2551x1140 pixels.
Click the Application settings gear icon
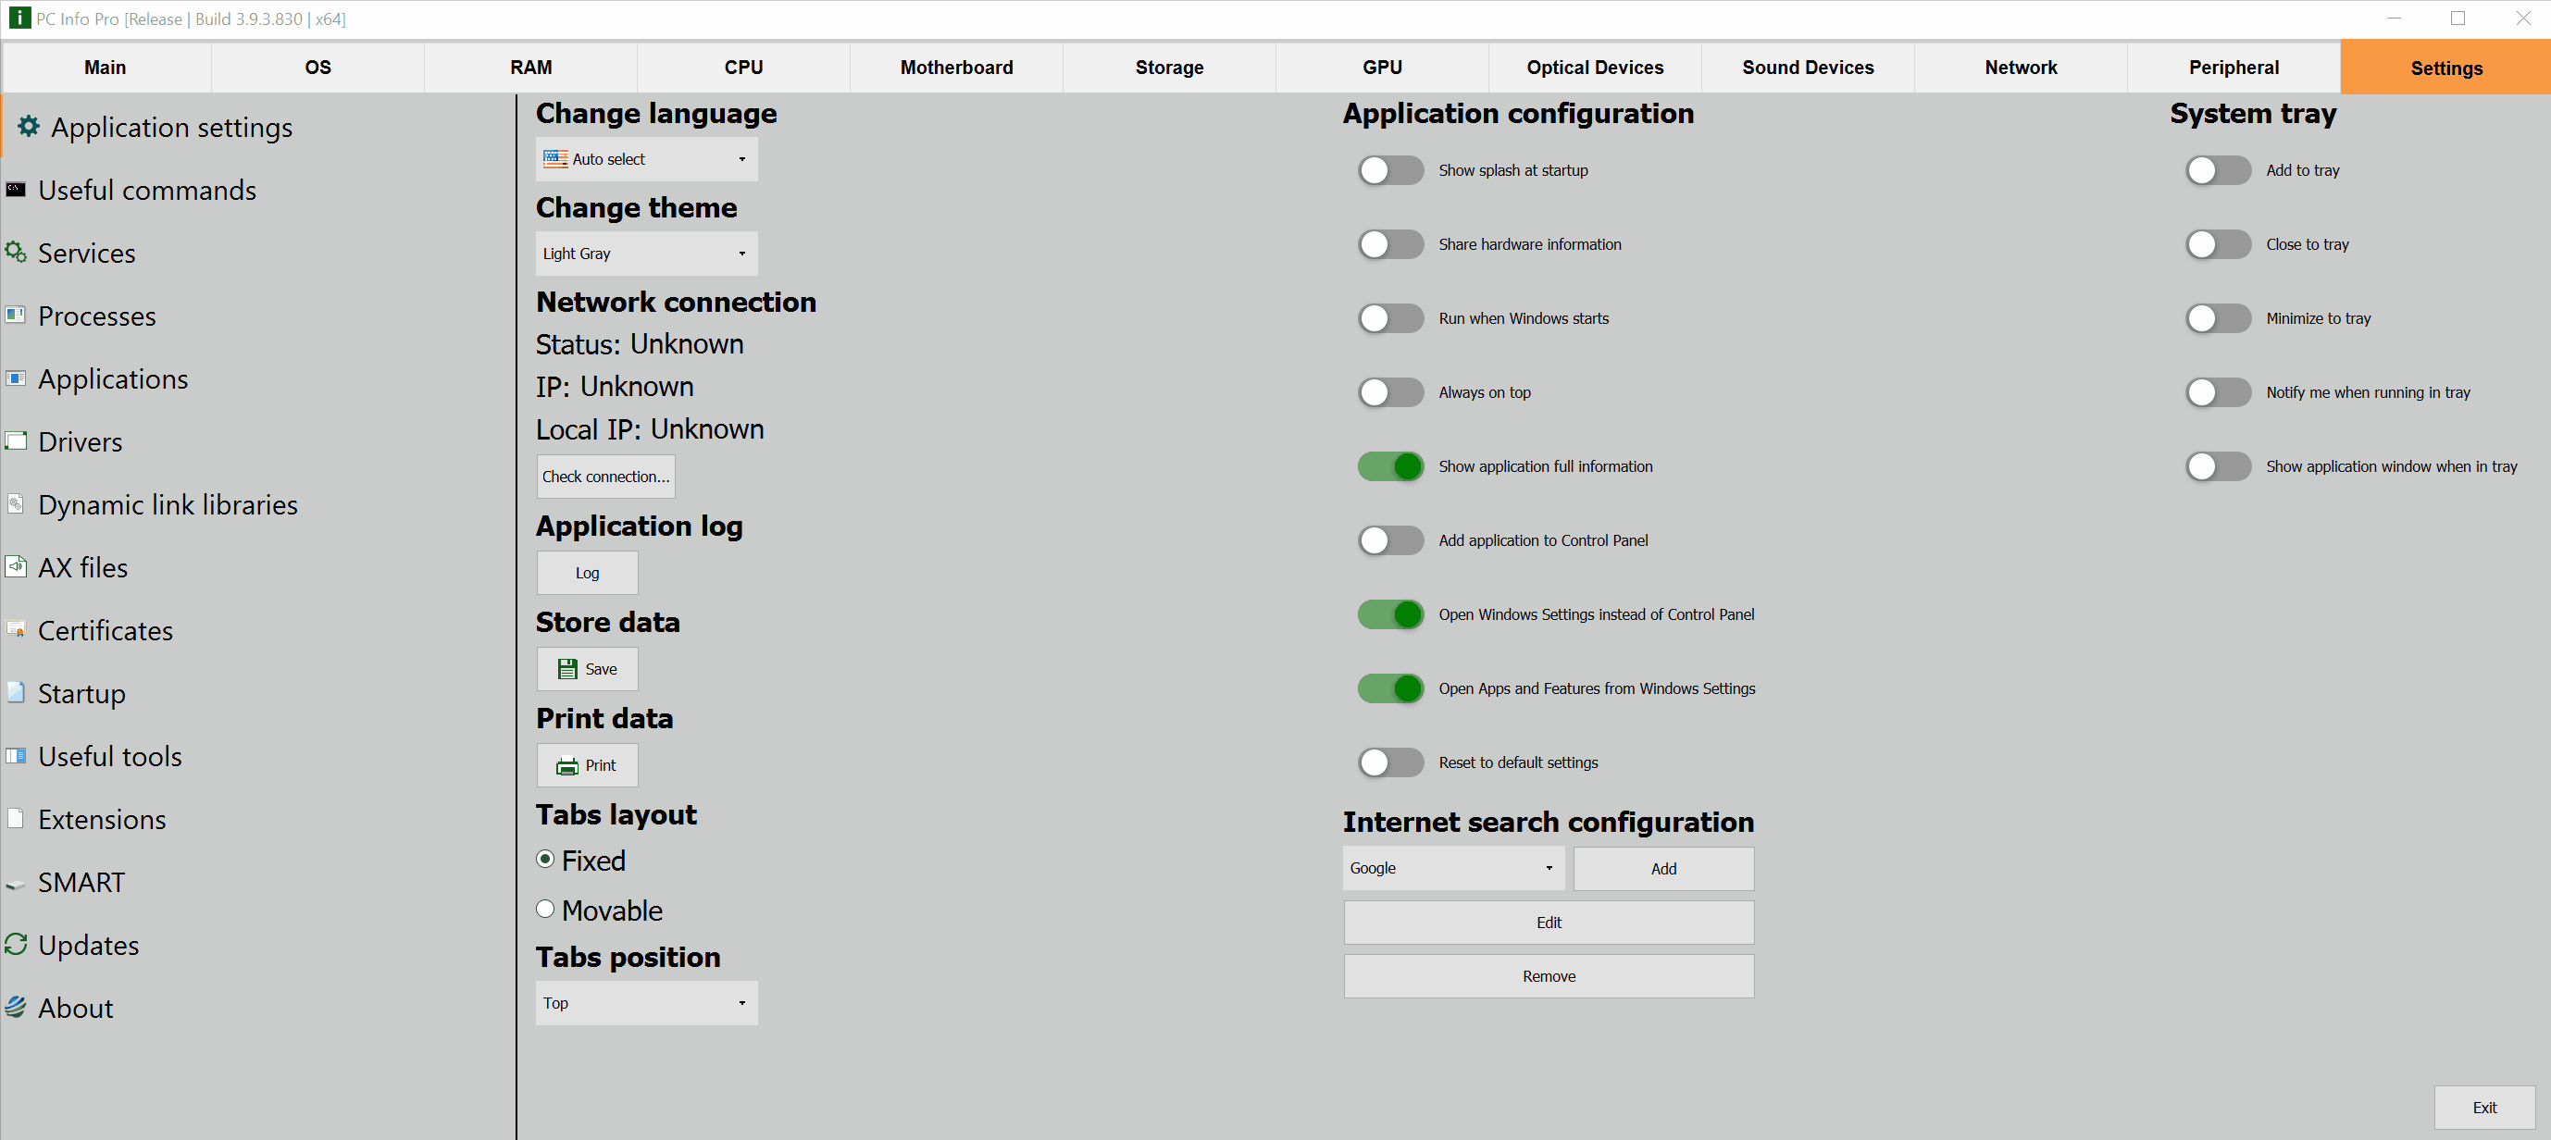29,126
